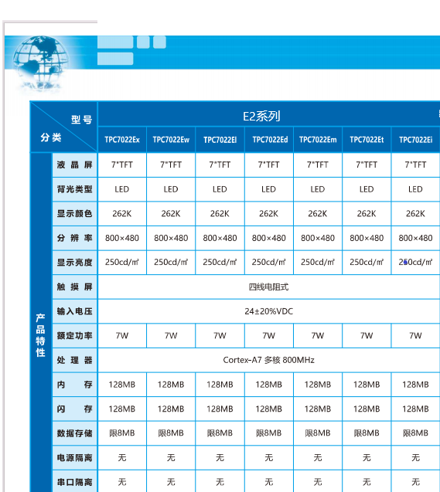
Task: Click 7"TFT cell under TPC7022Ex
Action: coord(122,165)
